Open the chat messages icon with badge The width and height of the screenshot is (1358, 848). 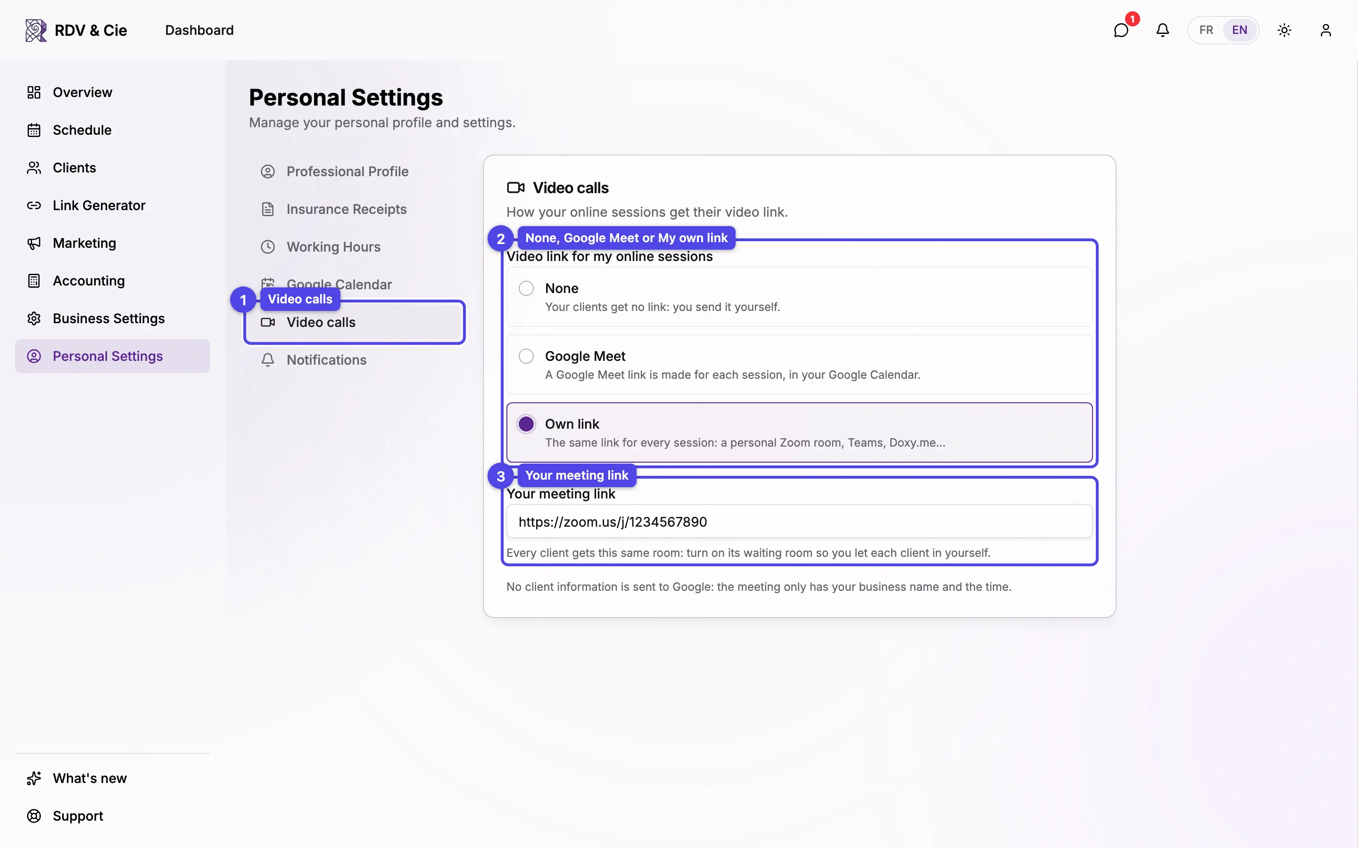pyautogui.click(x=1121, y=30)
